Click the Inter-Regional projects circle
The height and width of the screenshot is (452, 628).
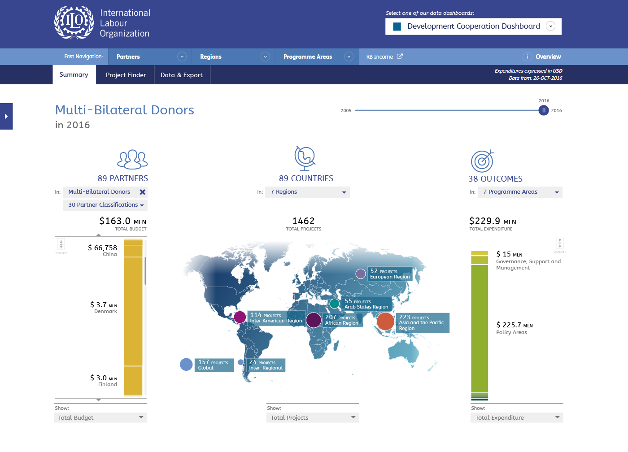(x=241, y=362)
